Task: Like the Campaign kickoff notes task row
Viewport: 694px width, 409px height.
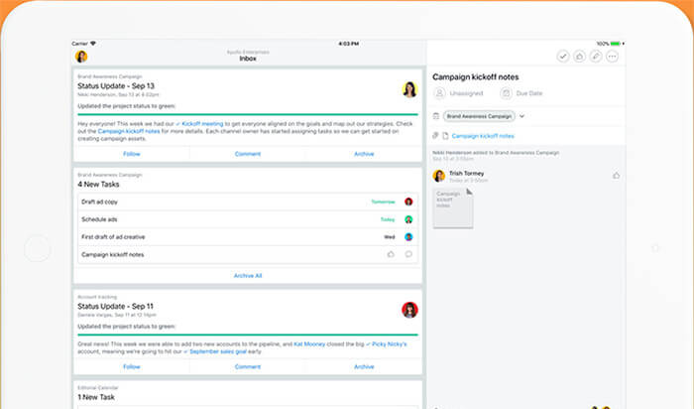Action: click(x=391, y=254)
